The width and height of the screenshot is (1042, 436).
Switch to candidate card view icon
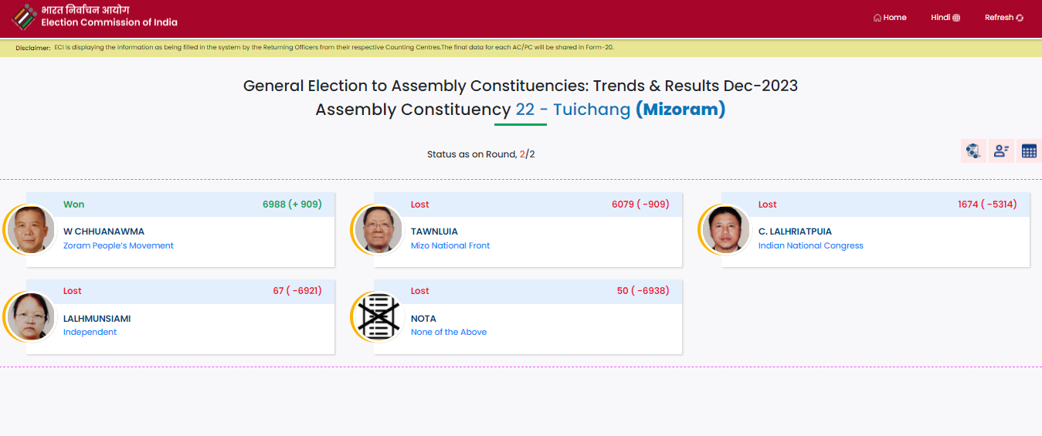(x=1001, y=151)
